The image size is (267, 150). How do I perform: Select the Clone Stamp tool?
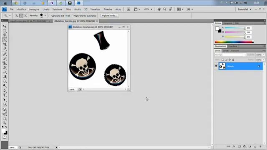5,63
